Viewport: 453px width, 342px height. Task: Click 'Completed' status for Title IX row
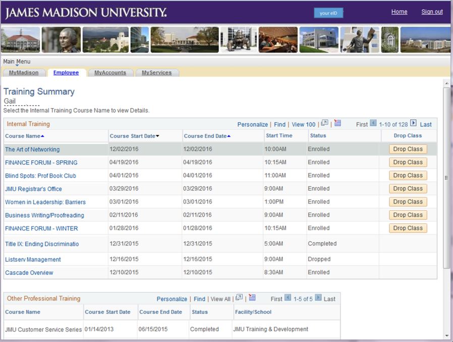coord(322,243)
